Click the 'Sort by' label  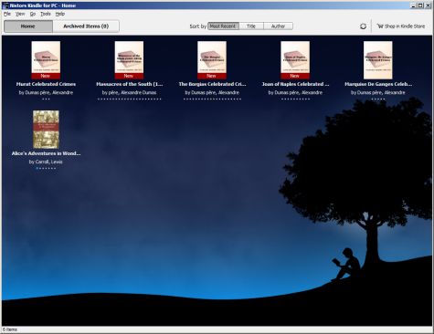(x=197, y=26)
